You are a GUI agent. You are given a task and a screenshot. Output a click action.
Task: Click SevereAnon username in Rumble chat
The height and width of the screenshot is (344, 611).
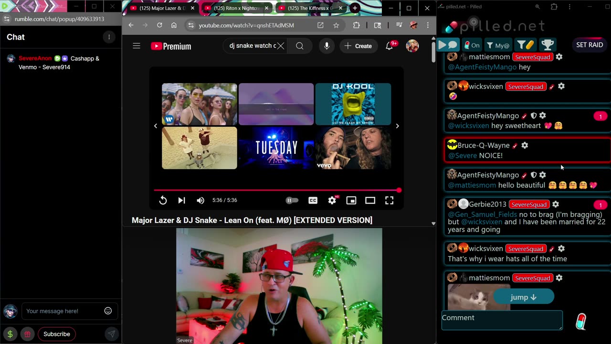pos(35,58)
